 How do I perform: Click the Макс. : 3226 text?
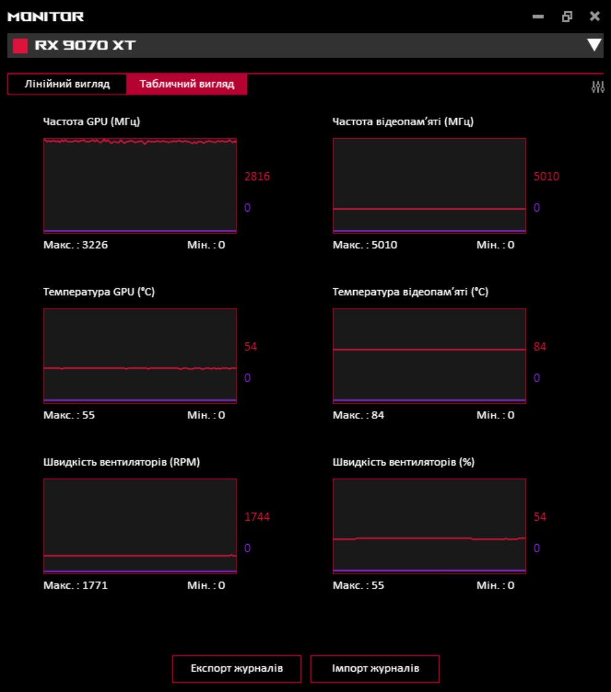(76, 245)
